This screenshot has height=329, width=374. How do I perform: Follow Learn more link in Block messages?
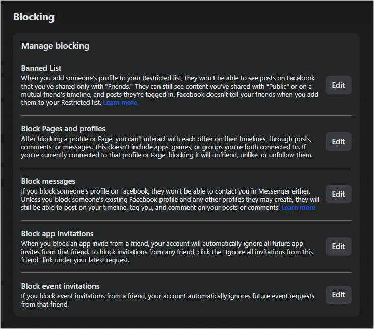point(298,208)
